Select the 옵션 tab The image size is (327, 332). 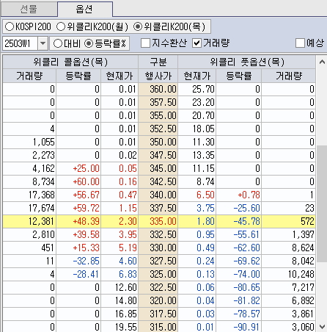click(x=85, y=9)
